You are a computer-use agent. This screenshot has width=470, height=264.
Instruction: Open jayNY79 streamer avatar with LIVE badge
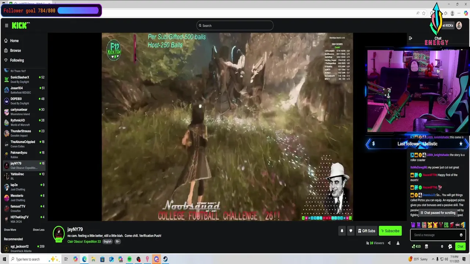(59, 234)
